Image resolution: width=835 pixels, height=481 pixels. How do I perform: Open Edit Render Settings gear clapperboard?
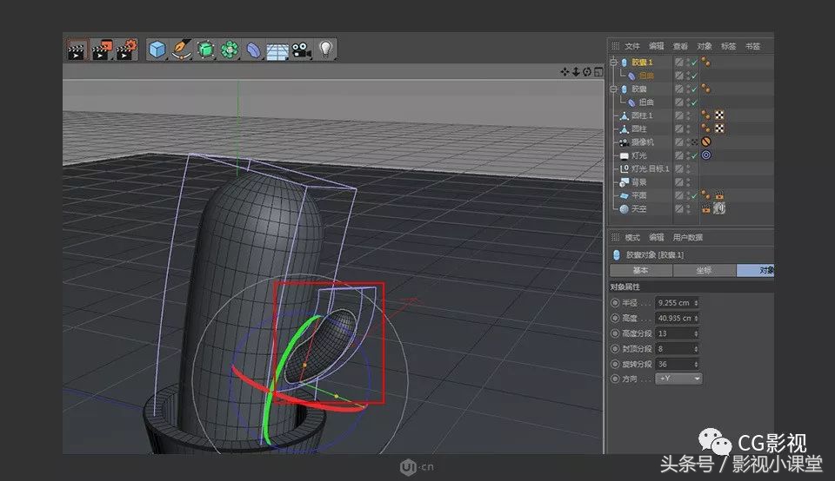[x=127, y=50]
